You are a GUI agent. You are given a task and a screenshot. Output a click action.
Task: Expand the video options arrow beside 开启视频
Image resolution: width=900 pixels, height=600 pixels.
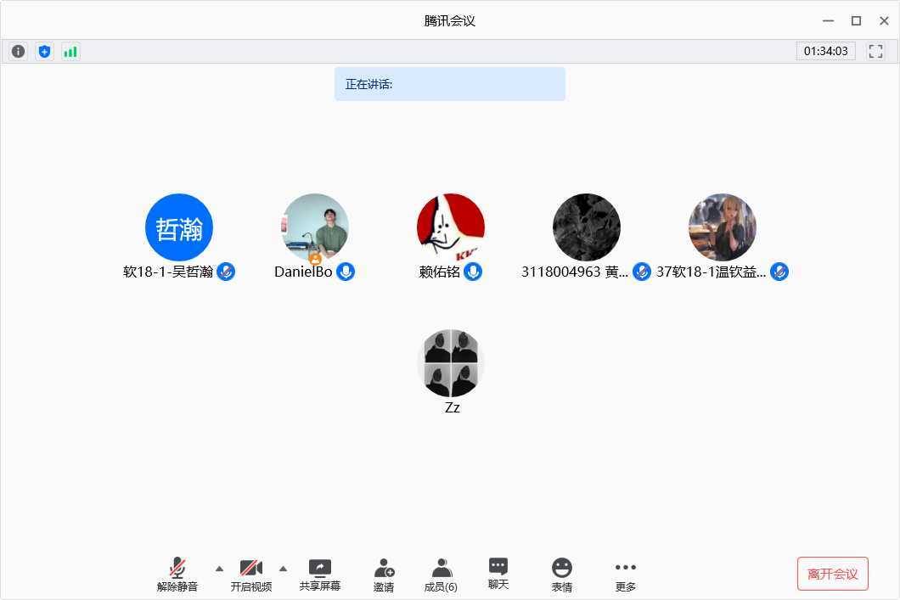pos(283,569)
